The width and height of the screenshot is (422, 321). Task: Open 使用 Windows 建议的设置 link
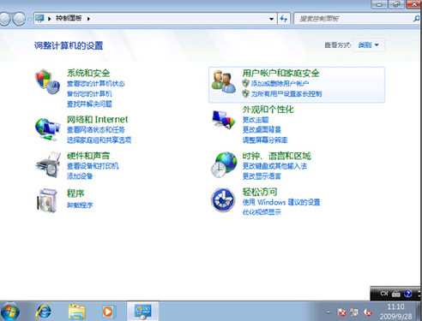point(281,202)
